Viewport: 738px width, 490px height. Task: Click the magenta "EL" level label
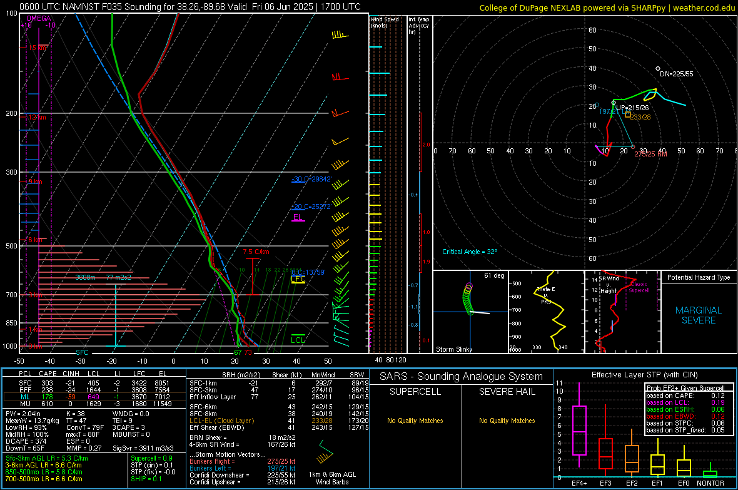coord(298,217)
